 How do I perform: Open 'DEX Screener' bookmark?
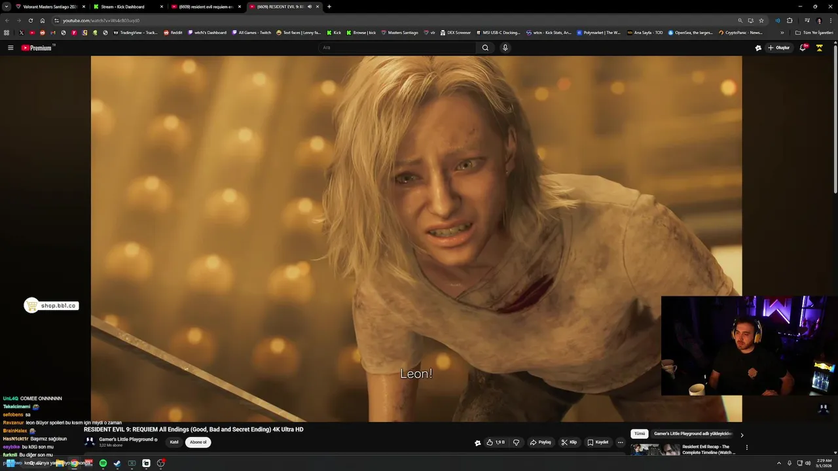point(455,32)
